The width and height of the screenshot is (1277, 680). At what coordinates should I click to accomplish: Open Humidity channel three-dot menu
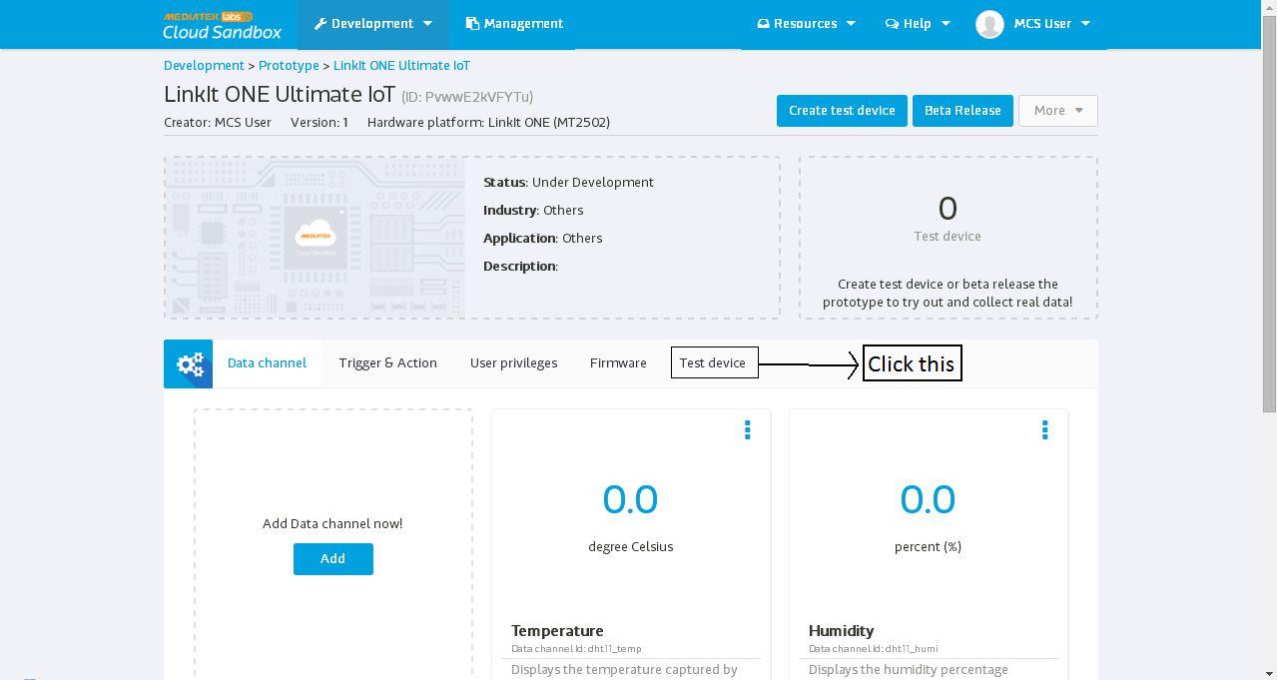point(1044,430)
